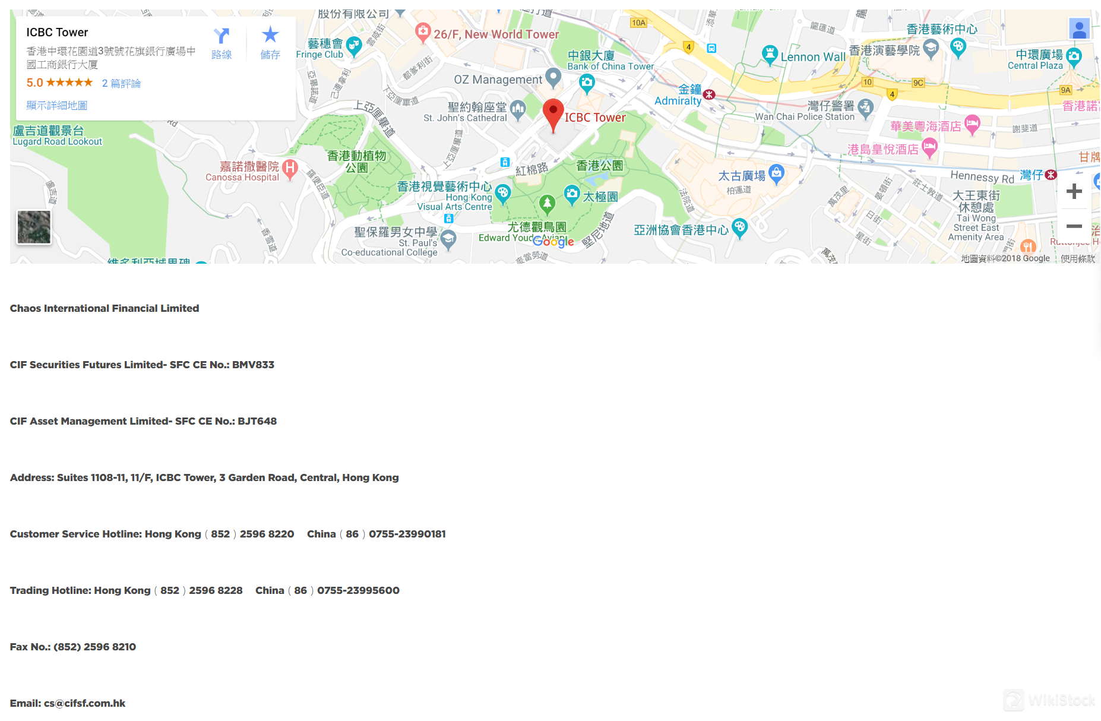Viewport: 1101px width, 721px height.
Task: Click the red ICBC Tower map pin
Action: (x=553, y=113)
